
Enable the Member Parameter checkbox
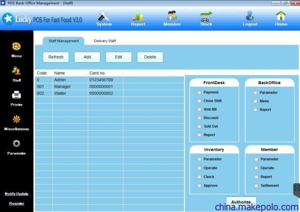tap(256, 159)
